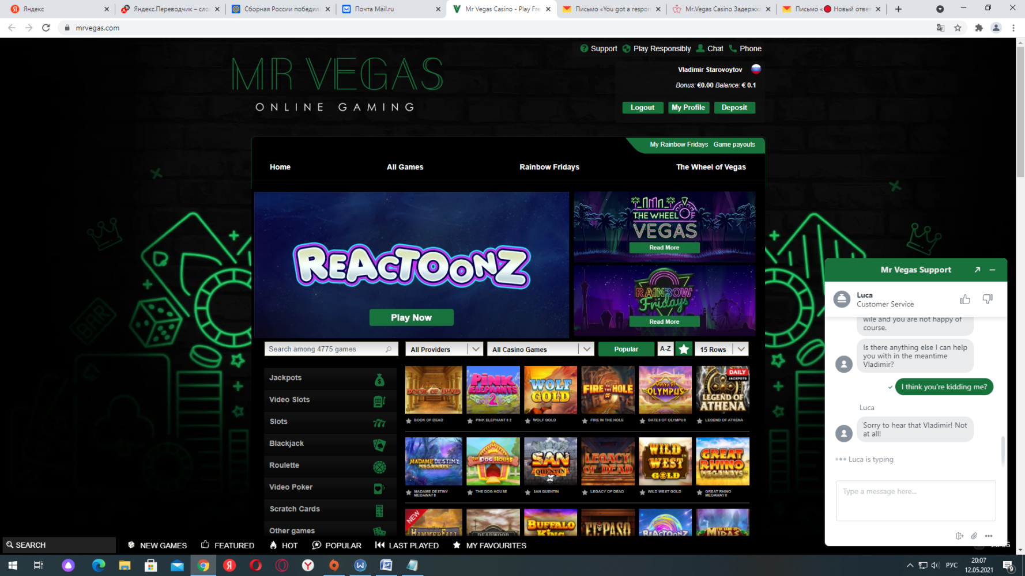Open Task View on the taskbar

click(38, 566)
